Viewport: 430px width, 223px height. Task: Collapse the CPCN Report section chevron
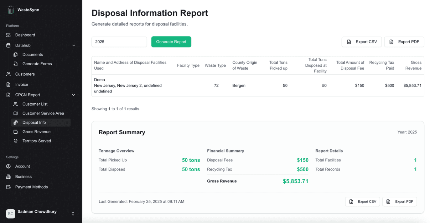point(74,95)
